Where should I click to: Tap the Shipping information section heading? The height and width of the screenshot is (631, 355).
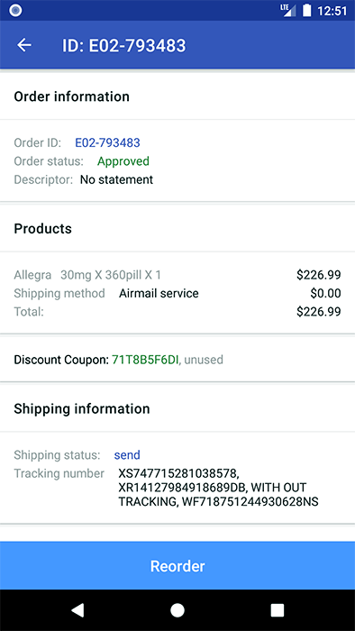click(82, 408)
